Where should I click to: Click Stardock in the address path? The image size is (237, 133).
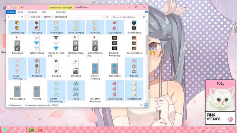(36, 17)
